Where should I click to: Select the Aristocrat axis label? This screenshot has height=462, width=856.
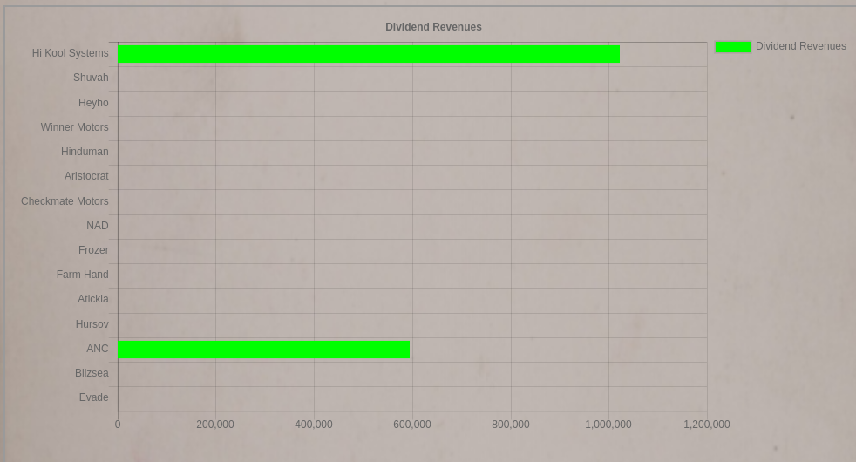86,176
